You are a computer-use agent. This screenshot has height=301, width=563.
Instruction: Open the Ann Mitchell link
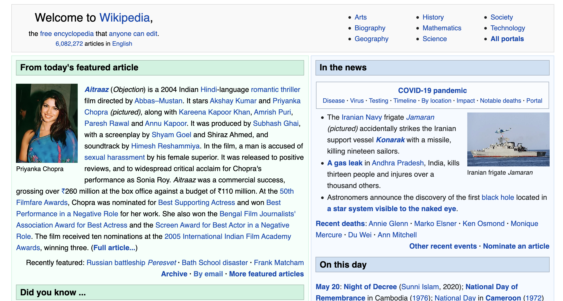[x=397, y=235]
